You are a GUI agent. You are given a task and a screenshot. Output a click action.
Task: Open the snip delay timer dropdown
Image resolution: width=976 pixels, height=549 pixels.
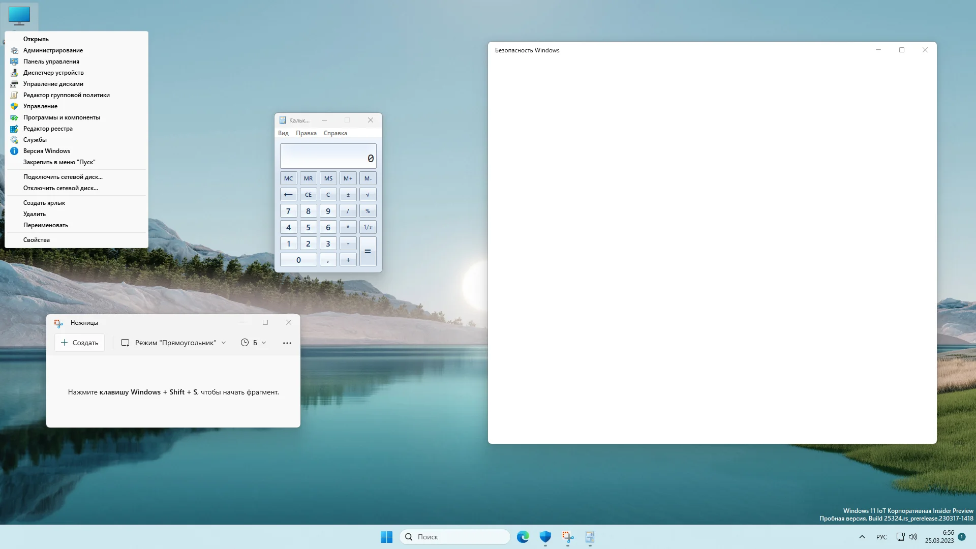coord(253,343)
